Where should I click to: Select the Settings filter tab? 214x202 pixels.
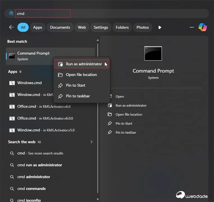pos(101,27)
